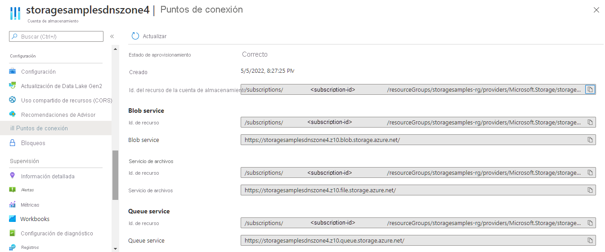
Task: Click the Data Lake Gen2 upgrade icon
Action: (x=13, y=86)
